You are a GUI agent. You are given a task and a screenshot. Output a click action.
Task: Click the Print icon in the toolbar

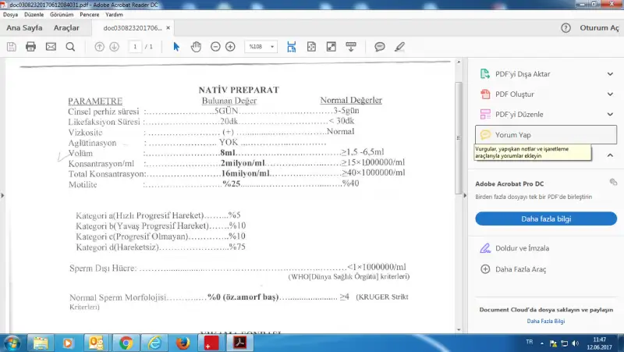point(31,47)
